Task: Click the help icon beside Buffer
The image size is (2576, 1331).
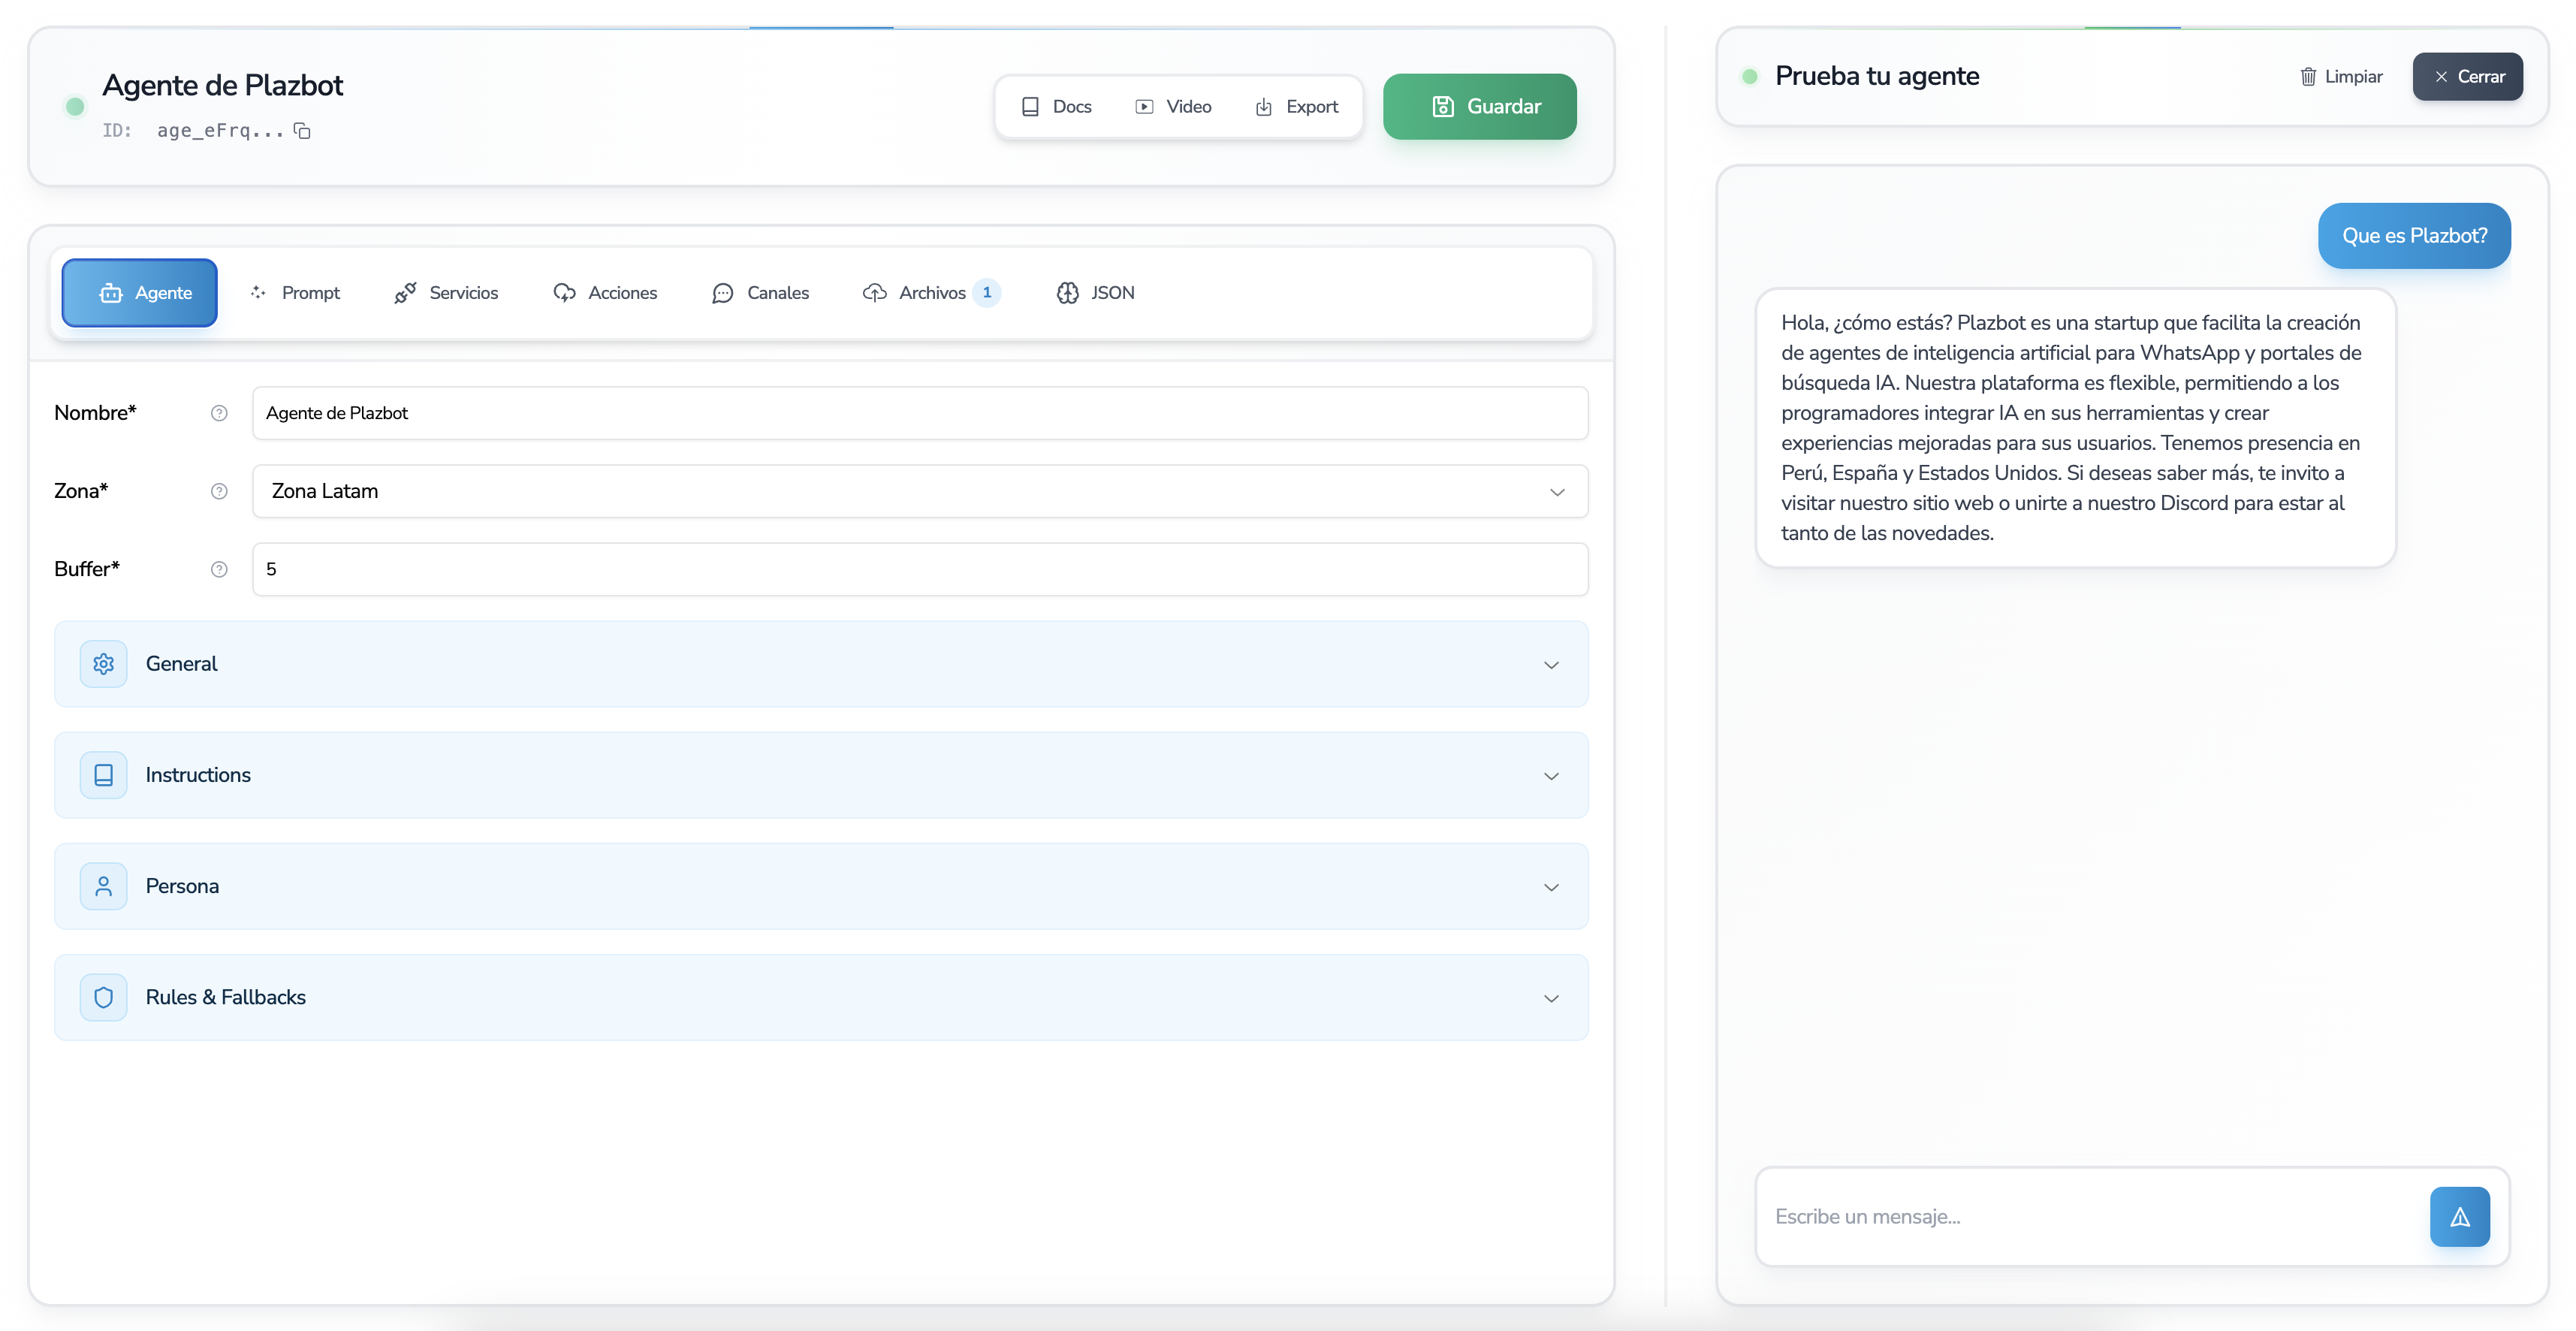Action: pos(219,569)
